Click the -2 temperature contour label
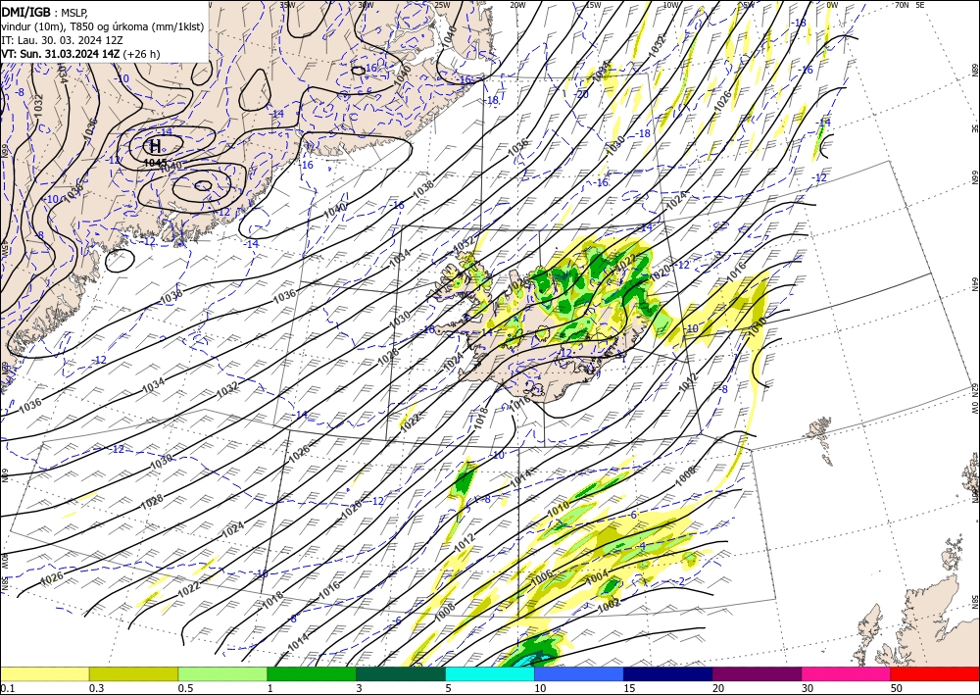 [x=681, y=580]
